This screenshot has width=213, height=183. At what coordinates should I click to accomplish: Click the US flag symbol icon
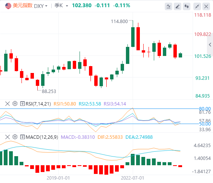point(8,6)
